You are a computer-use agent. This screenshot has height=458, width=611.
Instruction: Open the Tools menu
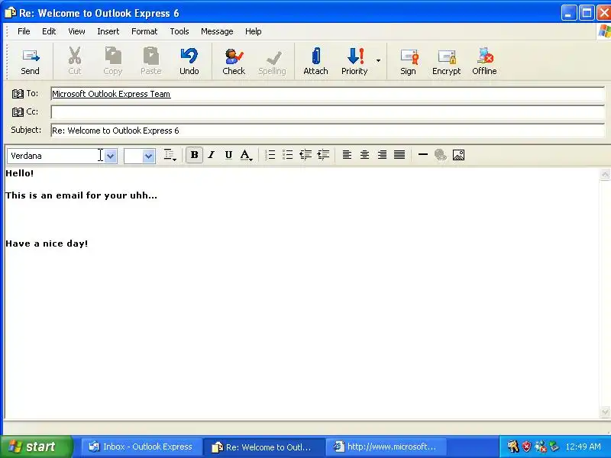tap(179, 31)
